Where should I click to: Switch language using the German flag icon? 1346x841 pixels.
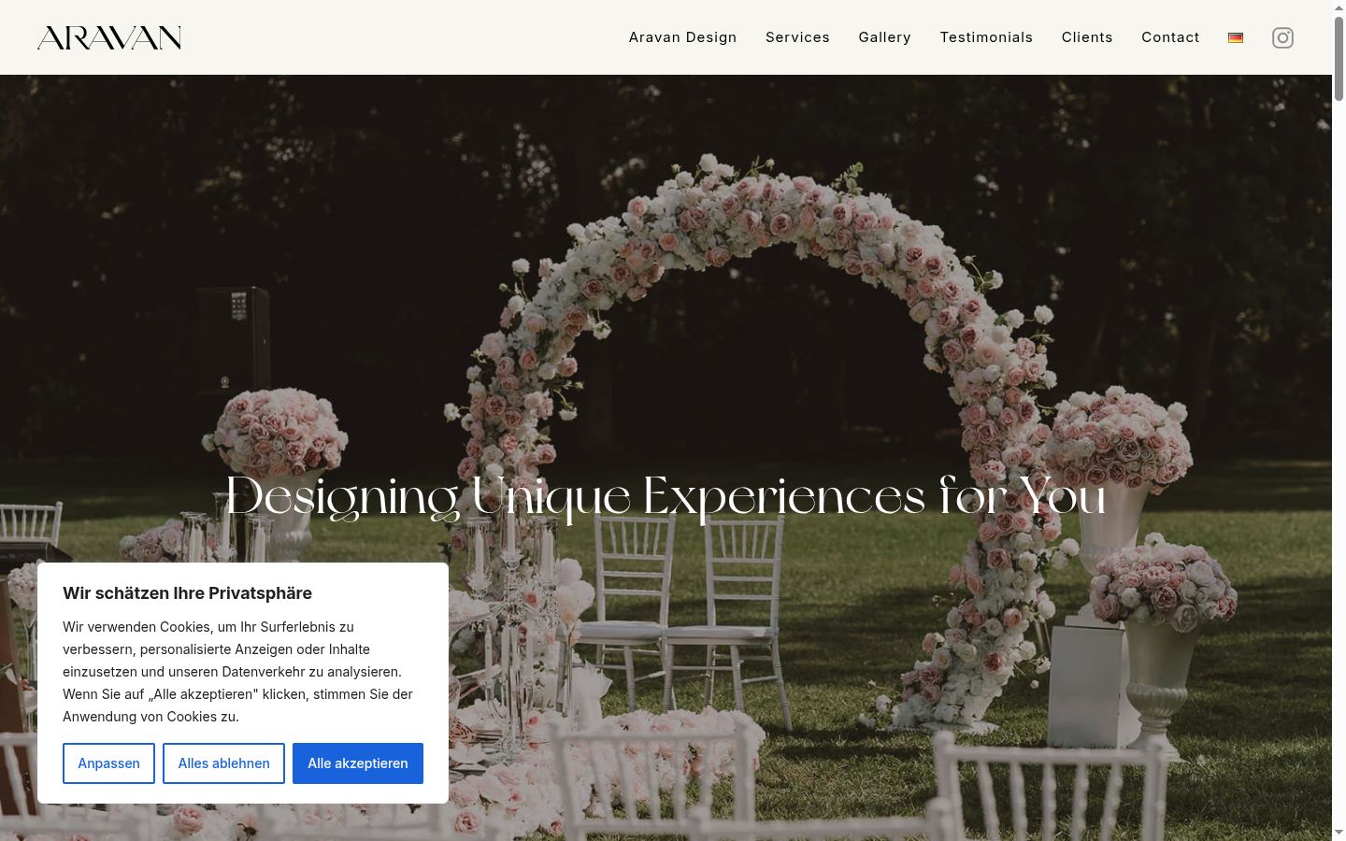(x=1236, y=37)
